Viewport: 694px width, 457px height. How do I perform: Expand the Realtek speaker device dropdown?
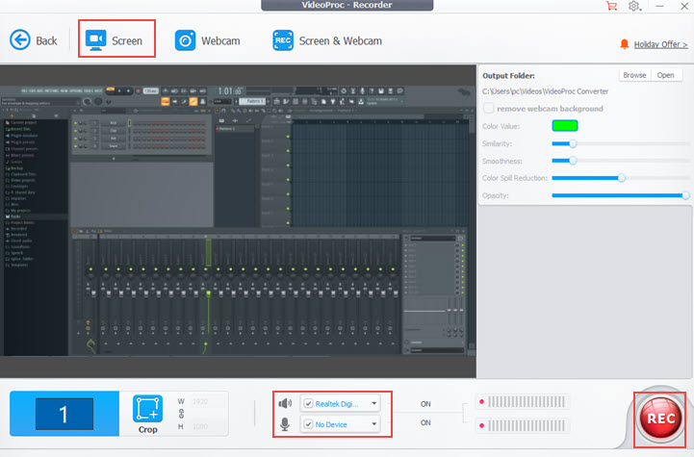pyautogui.click(x=373, y=403)
